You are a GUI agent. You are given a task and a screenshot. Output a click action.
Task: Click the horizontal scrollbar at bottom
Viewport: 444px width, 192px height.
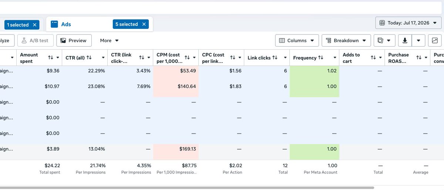click(x=187, y=188)
